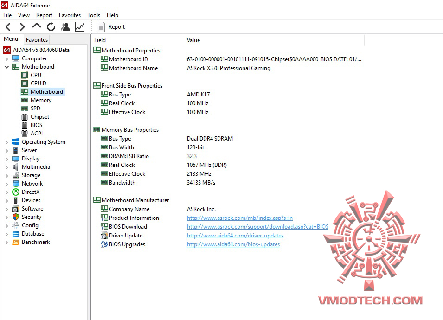Viewport: 443px width, 320px height.
Task: Open the asrock.com/mb Product Information link
Action: (x=239, y=218)
